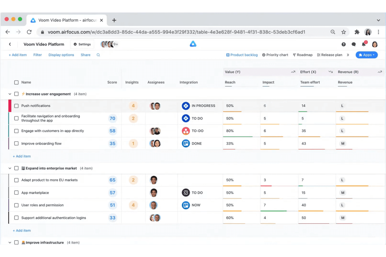Viewport: 386px width, 257px height.
Task: Bookmark the page with the star icon
Action: tap(343, 32)
